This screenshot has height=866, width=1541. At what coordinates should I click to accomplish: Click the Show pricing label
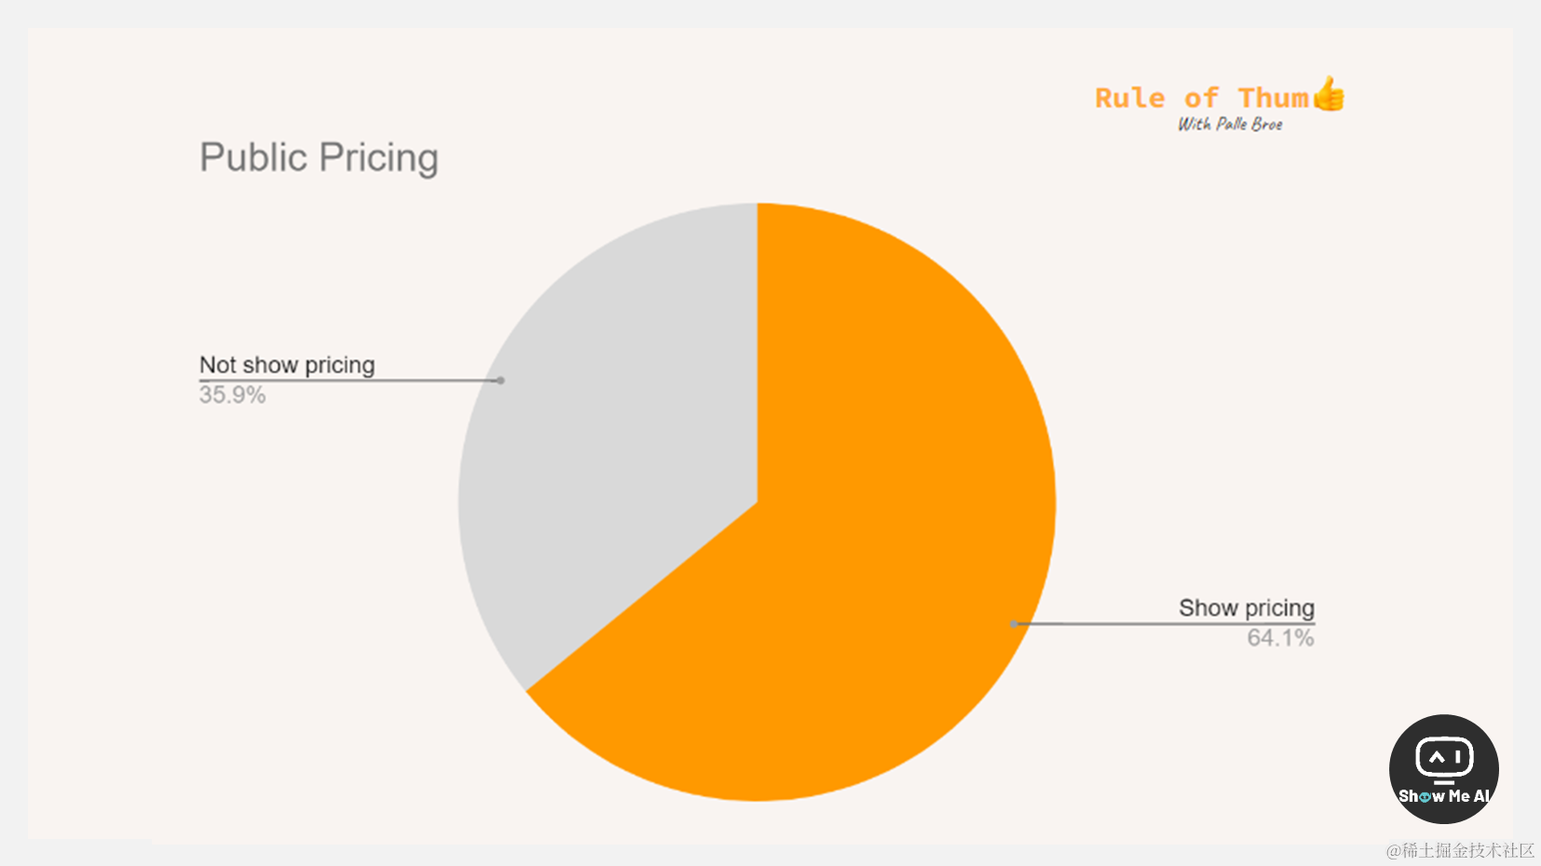click(1247, 608)
